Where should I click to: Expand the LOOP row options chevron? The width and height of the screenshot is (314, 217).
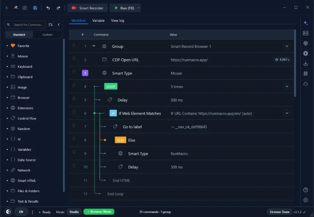287,86
